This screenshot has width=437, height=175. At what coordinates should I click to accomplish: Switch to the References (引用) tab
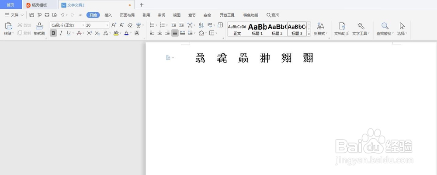[x=146, y=15]
